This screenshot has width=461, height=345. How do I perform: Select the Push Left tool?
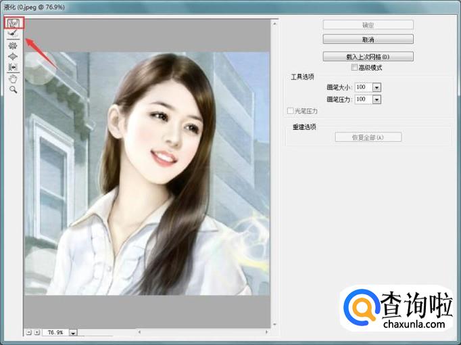[13, 68]
